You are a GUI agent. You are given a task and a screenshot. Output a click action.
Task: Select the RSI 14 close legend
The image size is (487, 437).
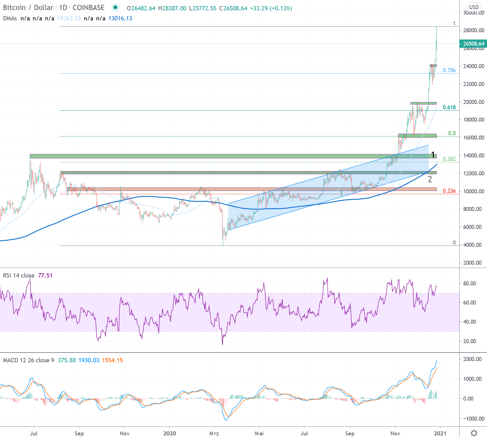(x=19, y=276)
